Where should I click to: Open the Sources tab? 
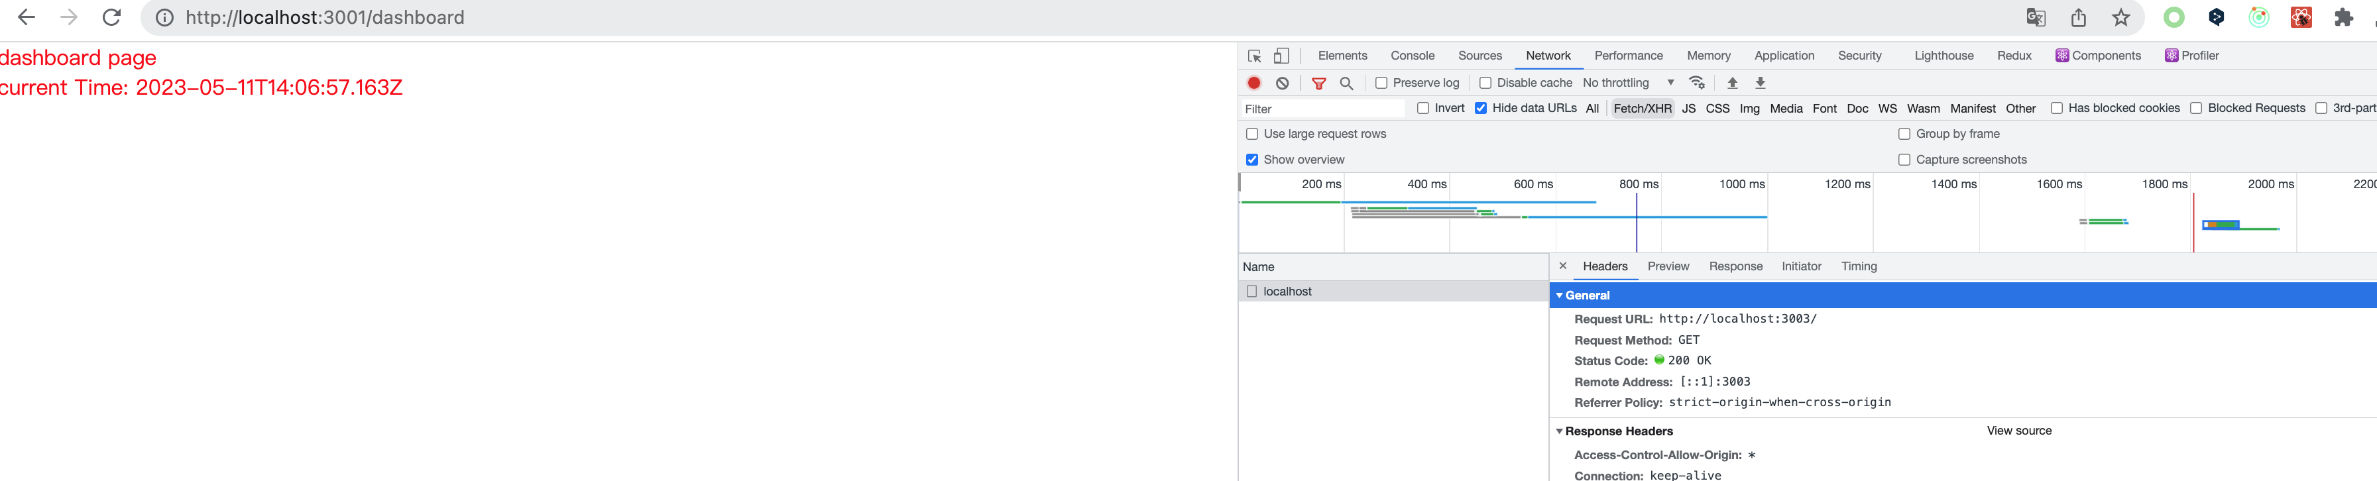pyautogui.click(x=1480, y=55)
